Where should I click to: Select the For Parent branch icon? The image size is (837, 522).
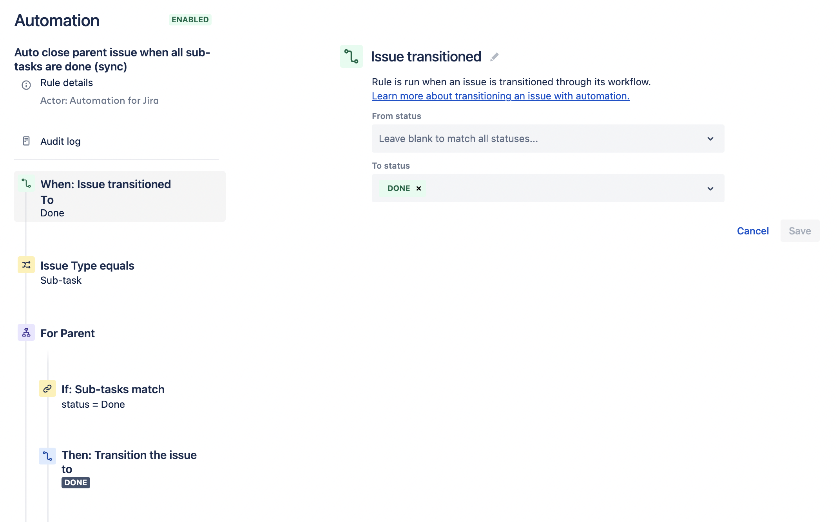[x=26, y=333]
